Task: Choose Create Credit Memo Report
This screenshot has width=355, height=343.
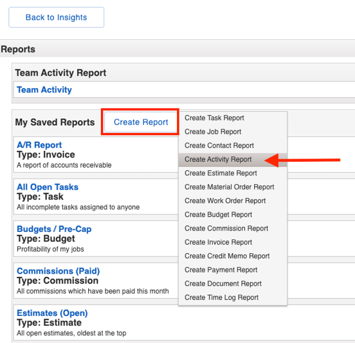Action: (233, 256)
